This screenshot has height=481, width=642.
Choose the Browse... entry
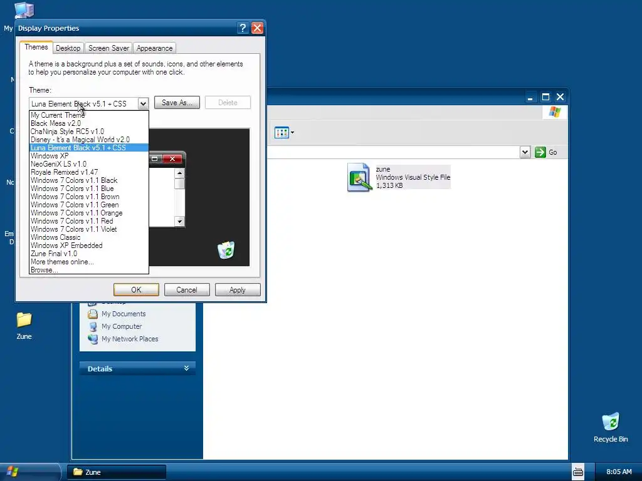pos(89,270)
